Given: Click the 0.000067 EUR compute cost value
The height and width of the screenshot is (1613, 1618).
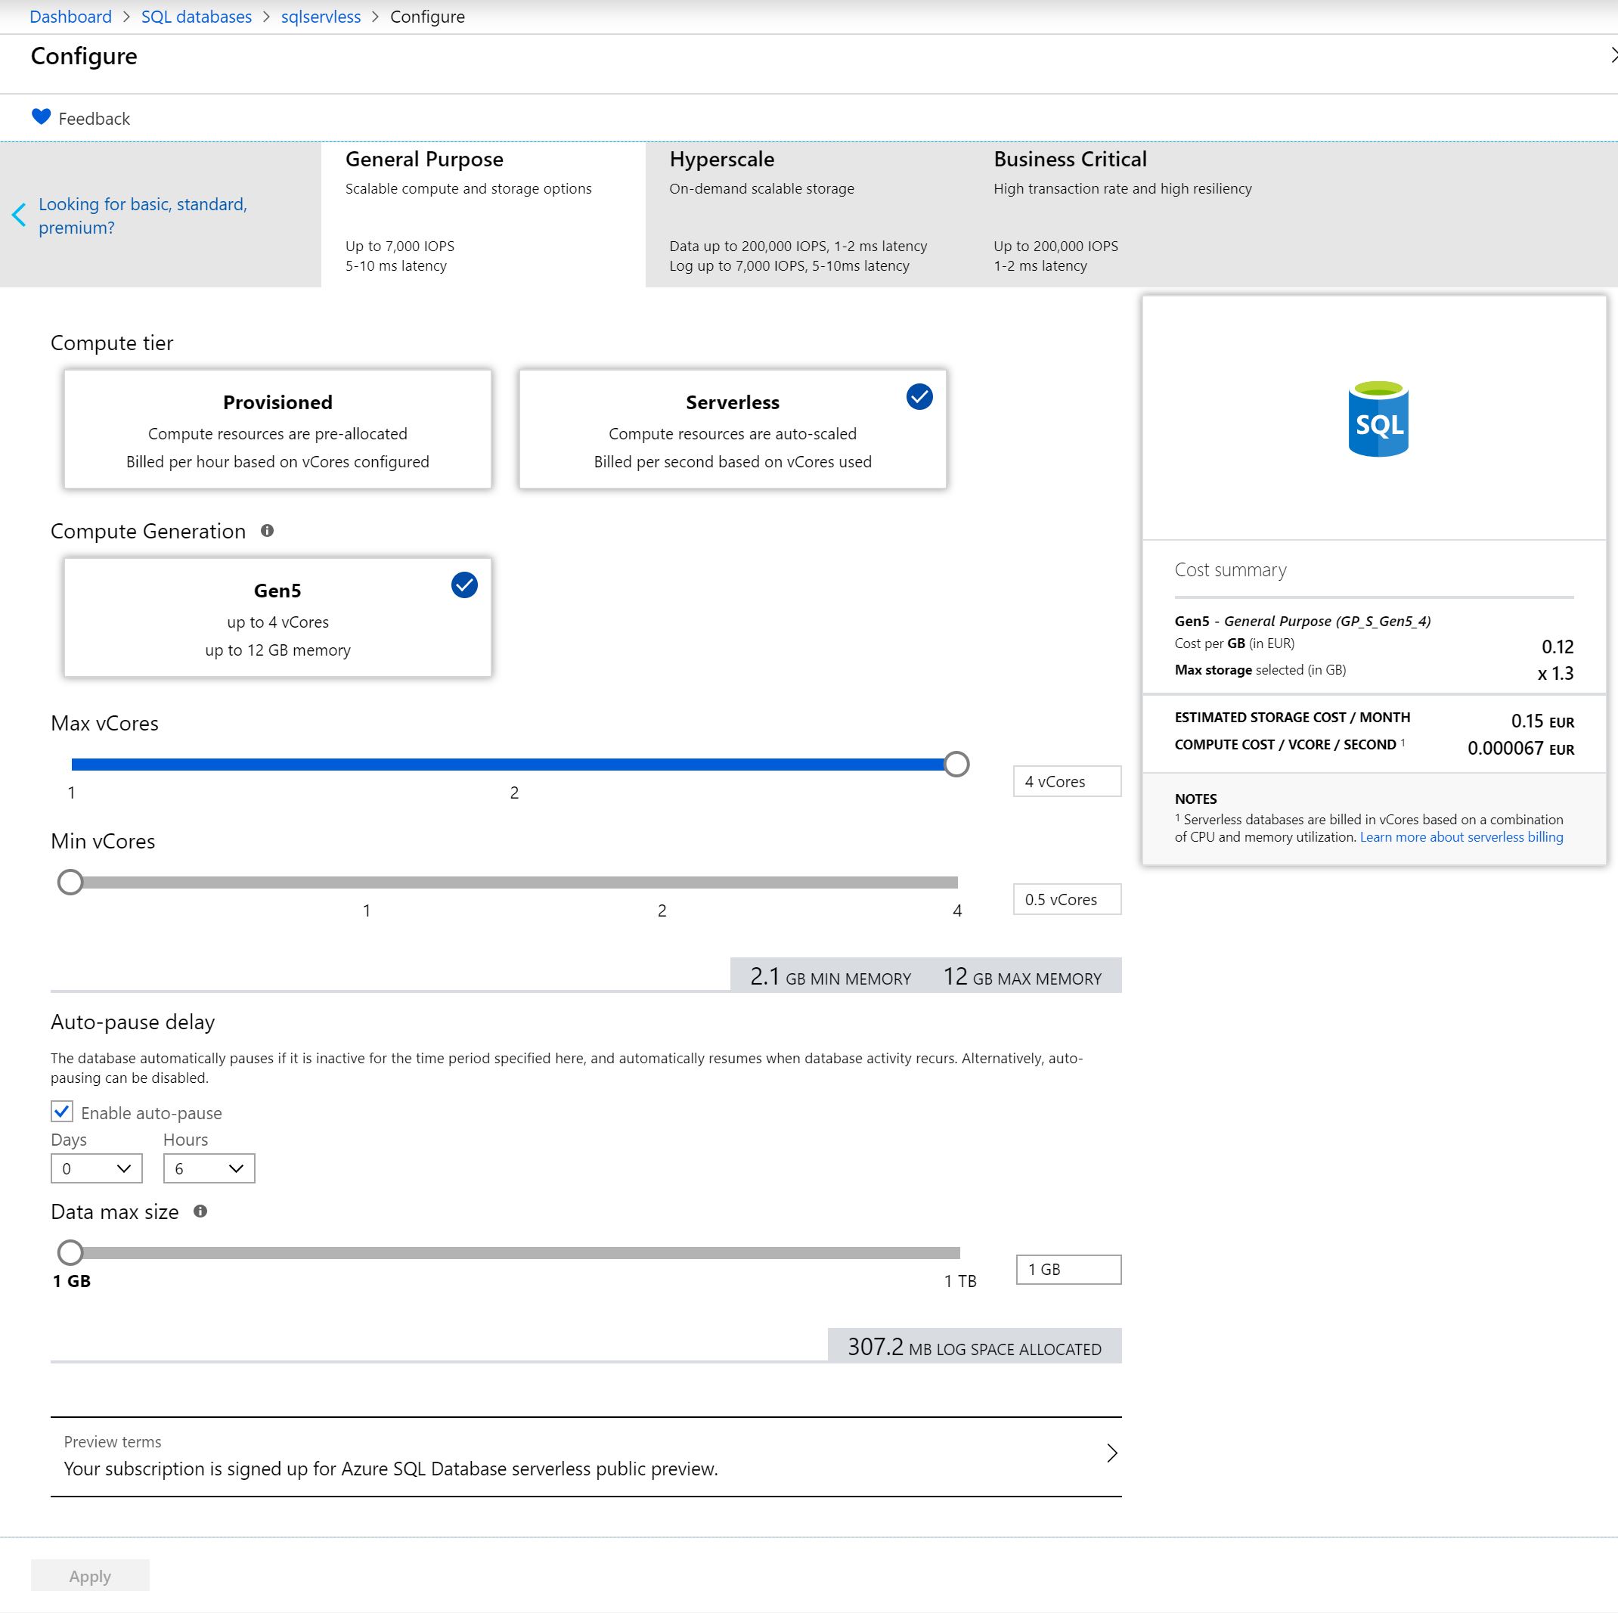Looking at the screenshot, I should click(x=1521, y=748).
